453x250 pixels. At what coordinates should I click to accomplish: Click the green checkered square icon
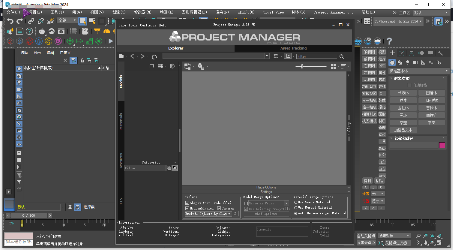(89, 41)
